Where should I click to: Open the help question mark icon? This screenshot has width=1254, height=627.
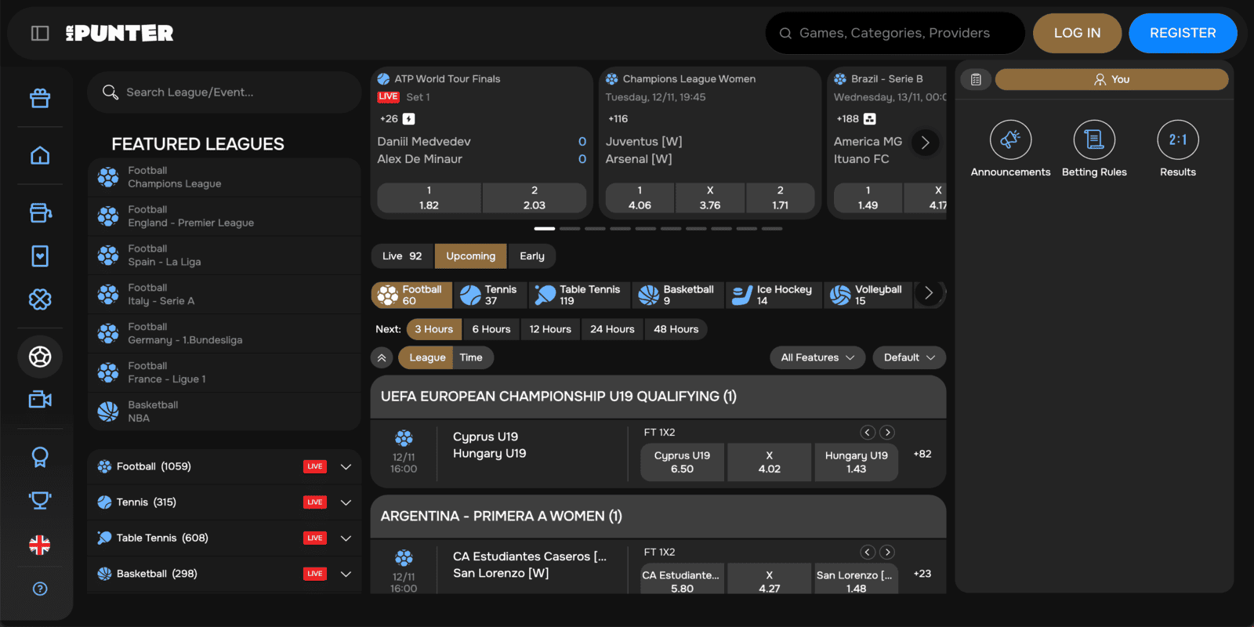pyautogui.click(x=40, y=589)
